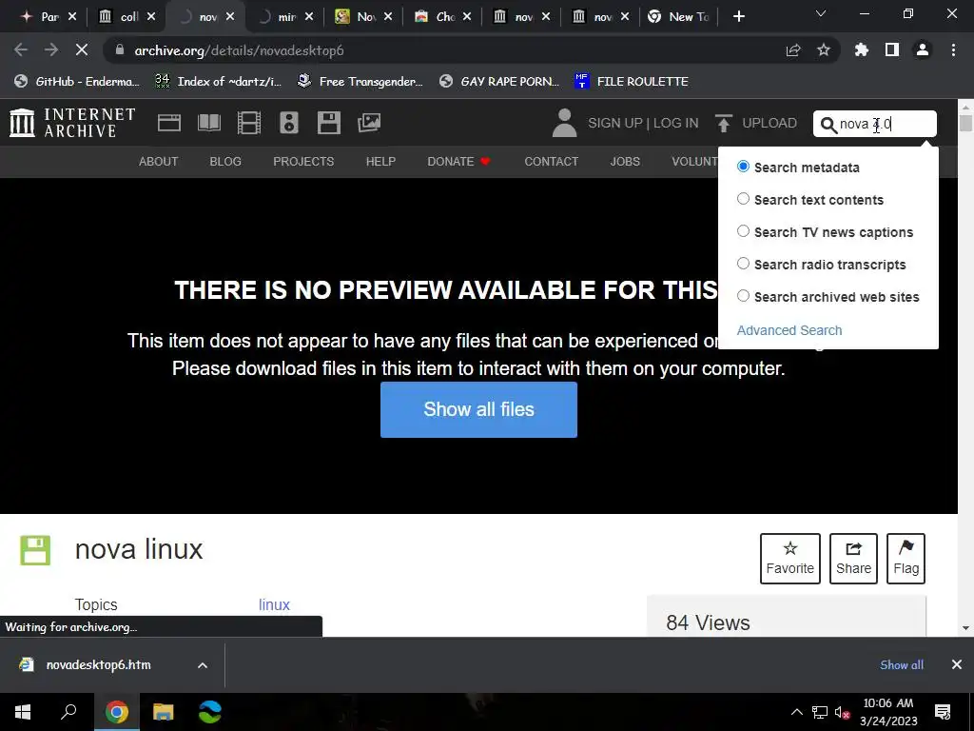This screenshot has height=731, width=974.
Task: Open Windows Start menu
Action: [x=23, y=712]
